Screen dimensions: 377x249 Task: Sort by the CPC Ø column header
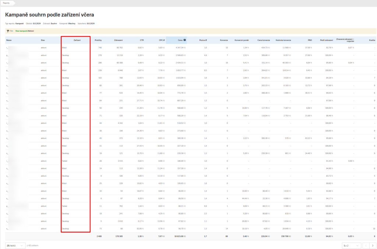click(162, 40)
